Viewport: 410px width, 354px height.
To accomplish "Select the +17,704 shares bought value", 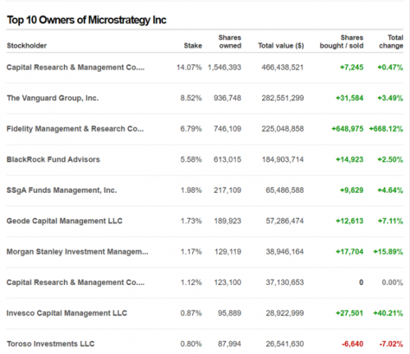I will click(349, 252).
